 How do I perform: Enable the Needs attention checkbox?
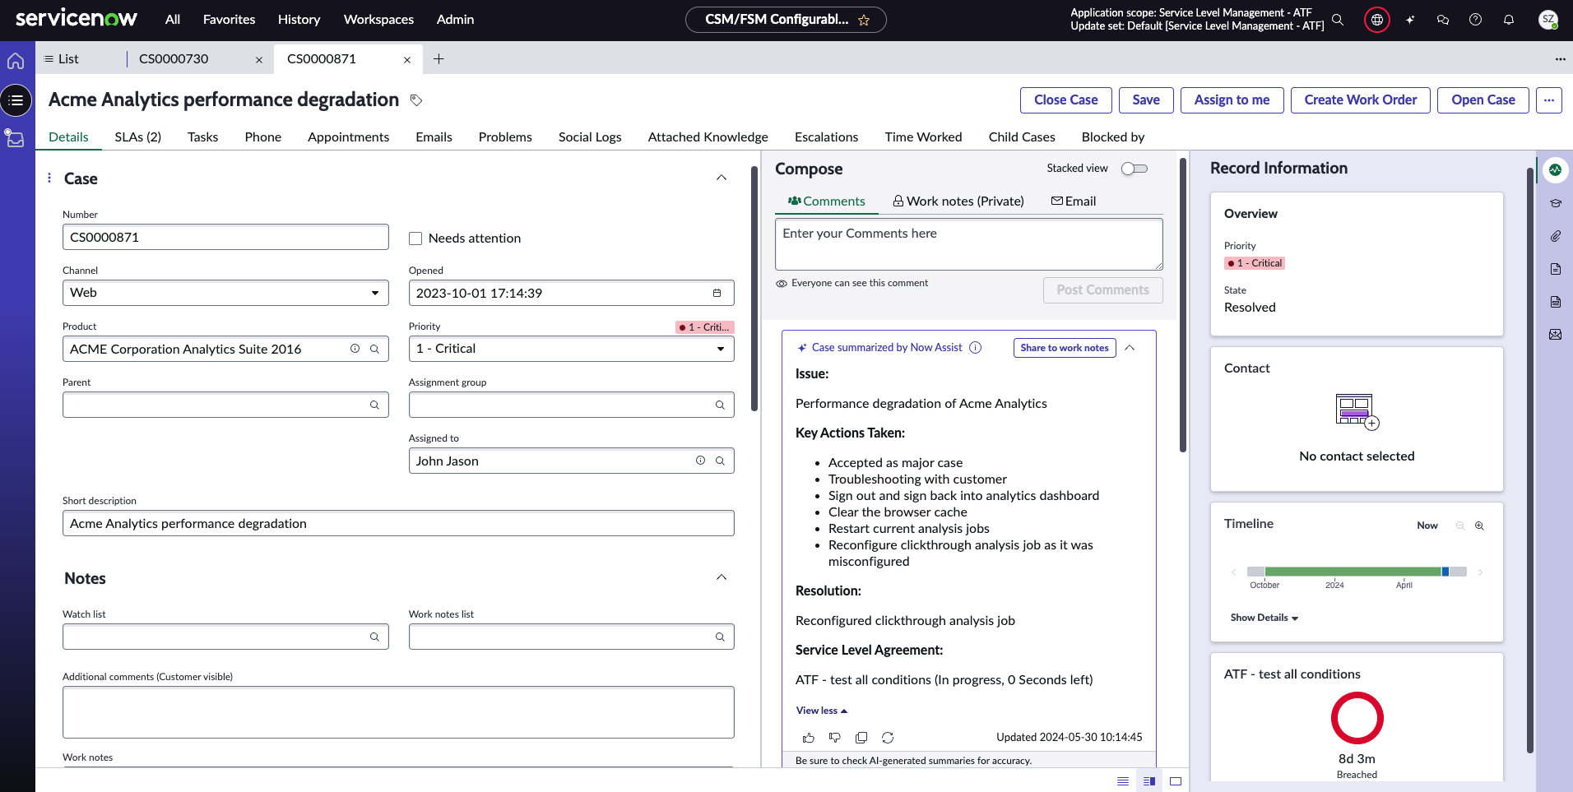[x=415, y=238]
